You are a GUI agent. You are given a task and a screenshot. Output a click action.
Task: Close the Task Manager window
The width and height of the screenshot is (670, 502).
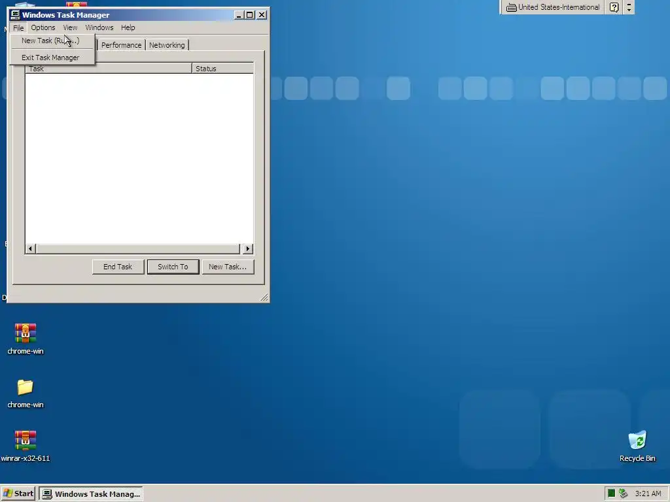click(x=262, y=16)
